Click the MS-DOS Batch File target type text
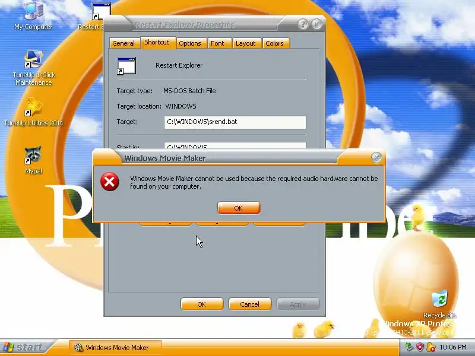Image resolution: width=475 pixels, height=356 pixels. click(189, 91)
